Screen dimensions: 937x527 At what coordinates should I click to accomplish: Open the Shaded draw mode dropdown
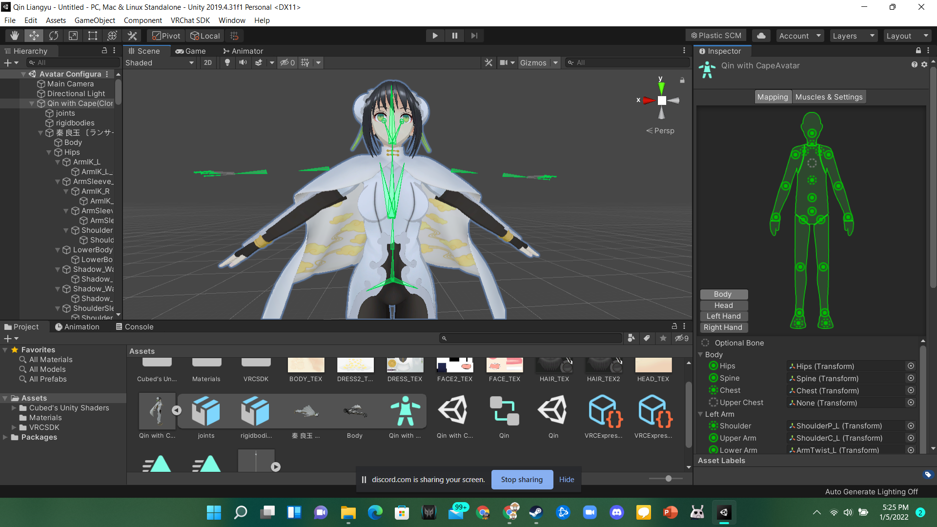pos(159,62)
